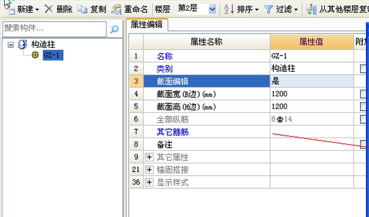Click the 全部纵筋 property cell
The image size is (369, 217).
206,119
